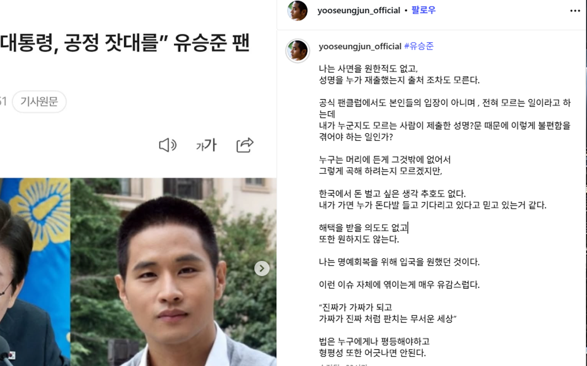The image size is (587, 366).
Task: Open the #유승준 hashtag link
Action: pos(419,46)
